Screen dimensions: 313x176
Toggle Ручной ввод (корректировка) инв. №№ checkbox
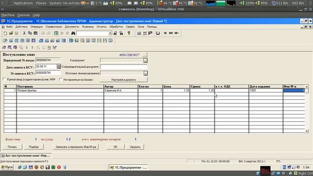coord(4,79)
